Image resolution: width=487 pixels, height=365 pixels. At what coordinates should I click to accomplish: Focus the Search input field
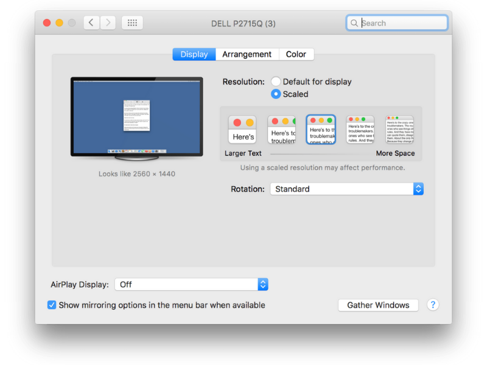(397, 23)
